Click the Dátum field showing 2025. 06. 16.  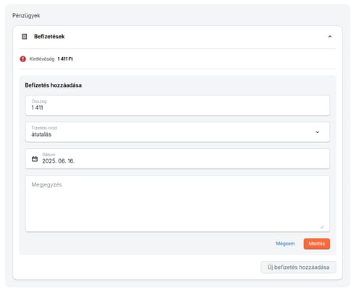[x=177, y=159]
